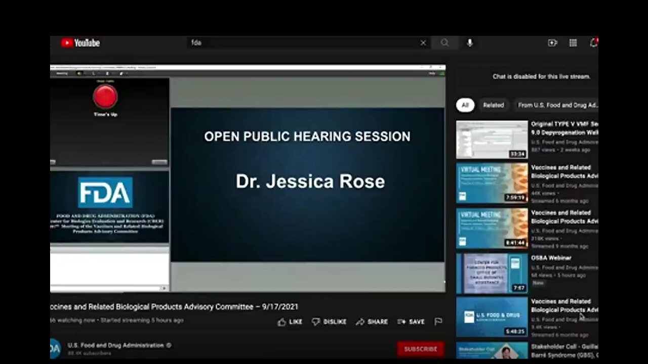Share the video using the SHARE button

[372, 322]
